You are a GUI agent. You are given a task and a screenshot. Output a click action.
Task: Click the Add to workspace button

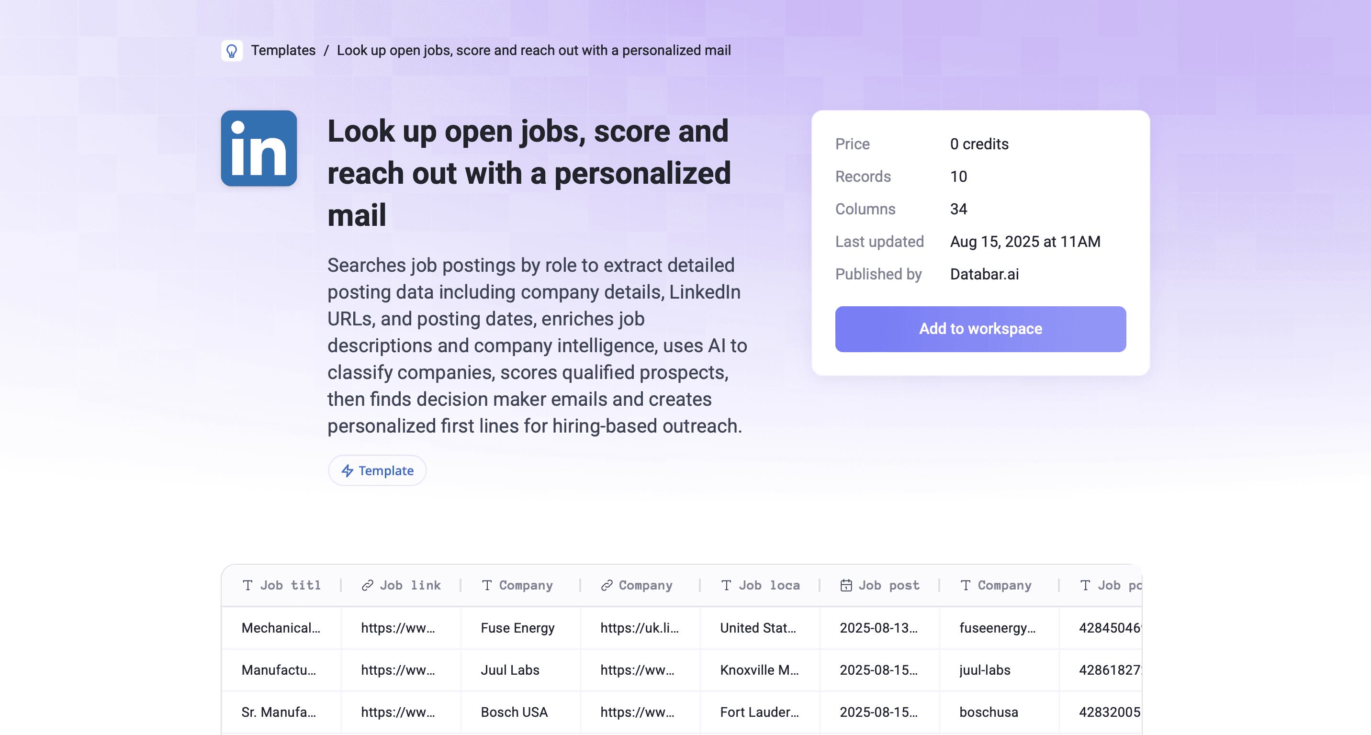pos(980,329)
